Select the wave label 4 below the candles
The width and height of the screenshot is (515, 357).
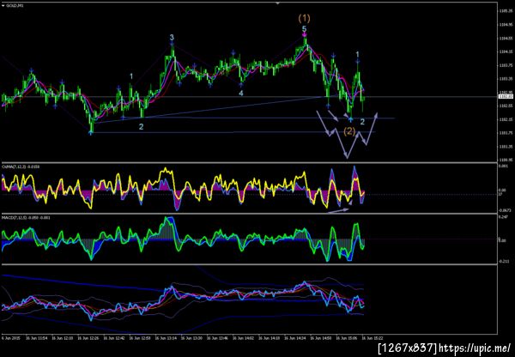click(240, 94)
